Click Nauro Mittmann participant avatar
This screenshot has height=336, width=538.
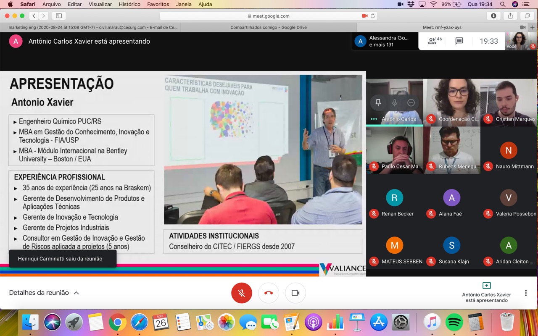pyautogui.click(x=509, y=150)
